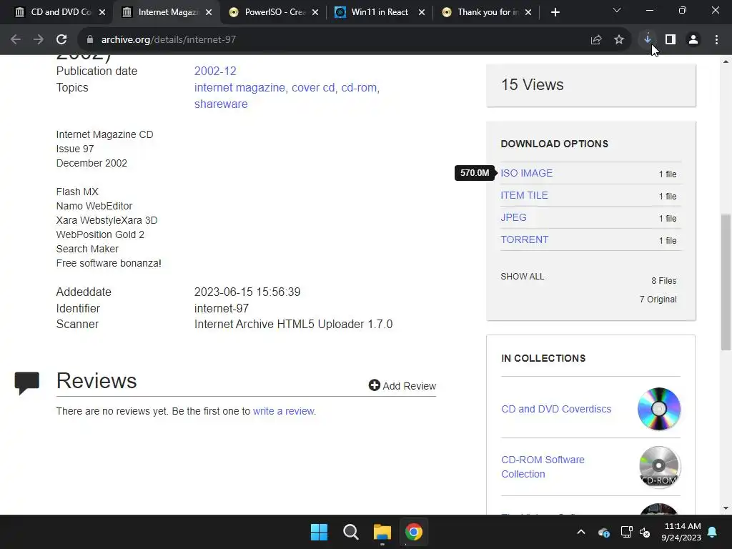The height and width of the screenshot is (549, 732).
Task: Click the 7 Original files count
Action: (658, 300)
